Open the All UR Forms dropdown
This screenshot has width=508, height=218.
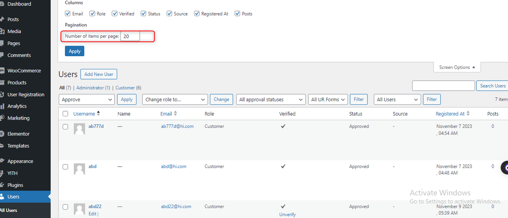click(x=328, y=100)
